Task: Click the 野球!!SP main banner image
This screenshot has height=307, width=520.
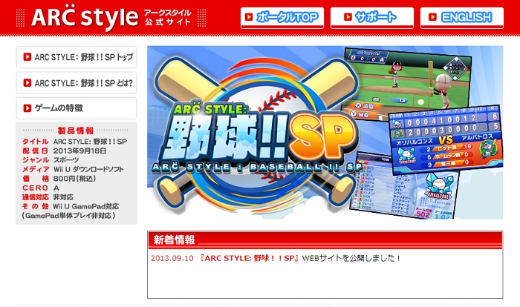Action: [x=325, y=133]
